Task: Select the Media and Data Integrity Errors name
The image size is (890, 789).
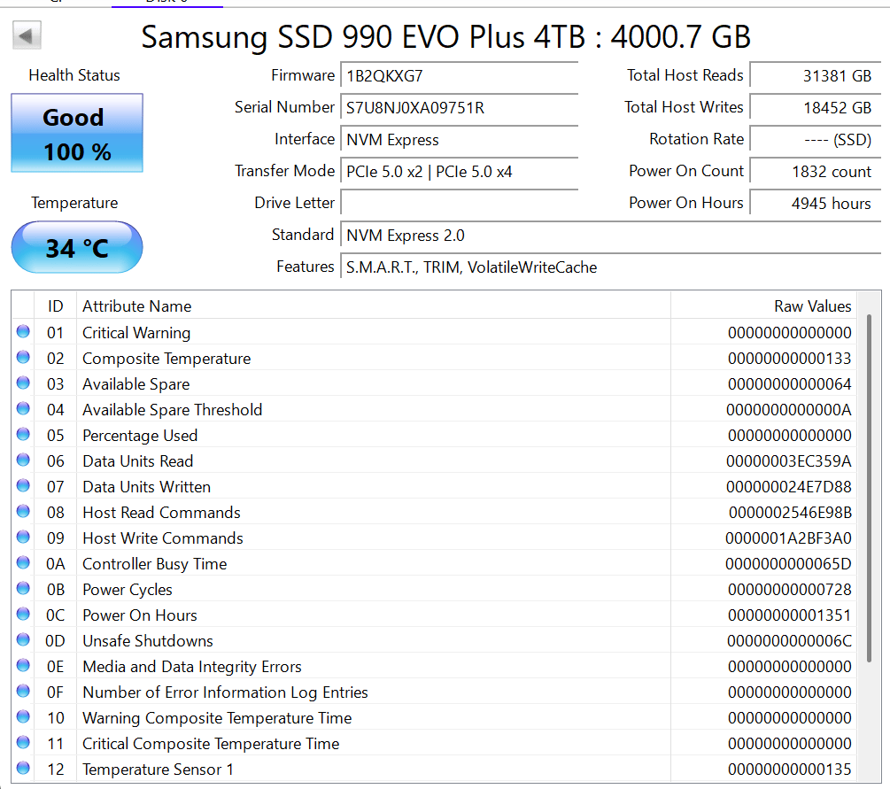Action: tap(192, 667)
